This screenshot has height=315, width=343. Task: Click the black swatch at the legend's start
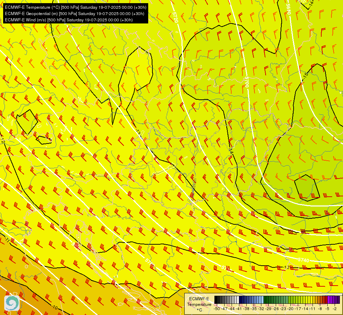click(216, 300)
